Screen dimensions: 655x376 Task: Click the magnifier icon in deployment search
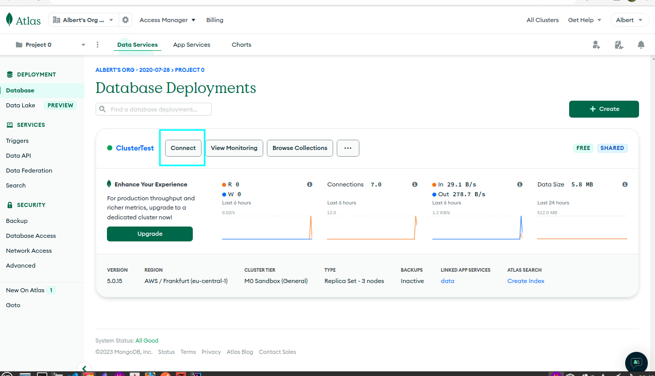102,109
